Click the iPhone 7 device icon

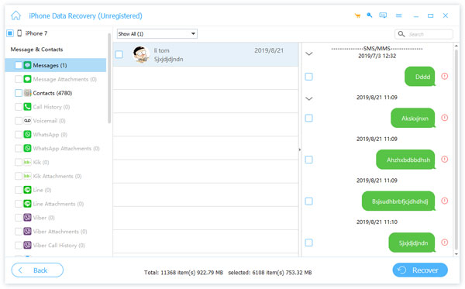tap(19, 33)
